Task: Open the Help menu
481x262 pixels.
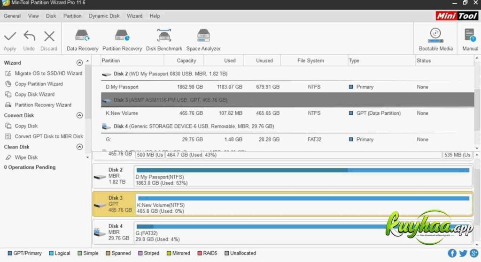Action: point(155,16)
